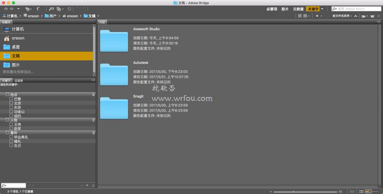Check the 北京 keyword
The width and height of the screenshot is (383, 194).
pyautogui.click(x=11, y=103)
